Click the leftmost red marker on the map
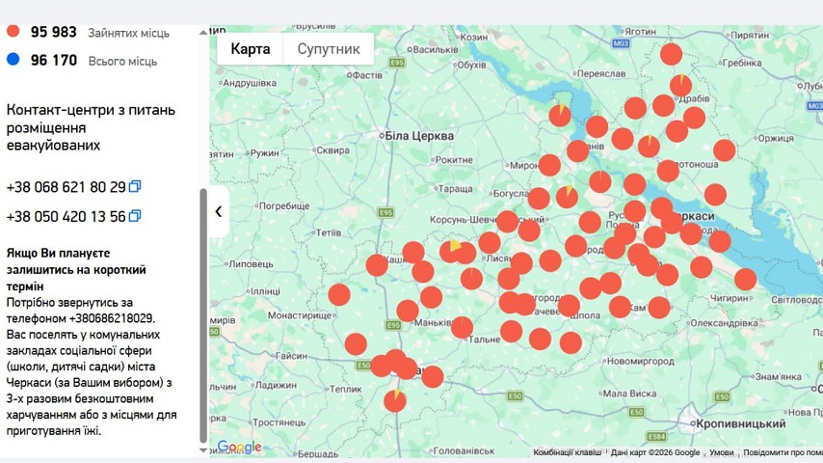This screenshot has width=823, height=463. [339, 294]
